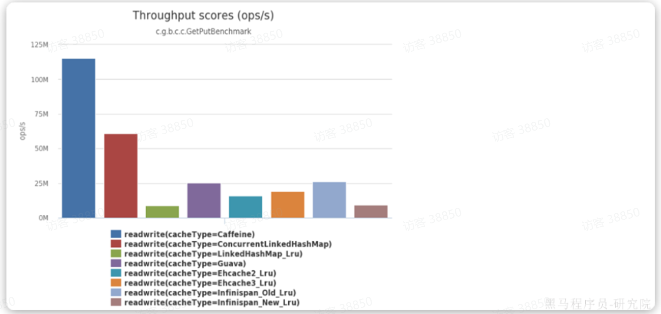Click the chart title Throughput scores (ops/s)
This screenshot has height=314, width=661.
point(203,15)
